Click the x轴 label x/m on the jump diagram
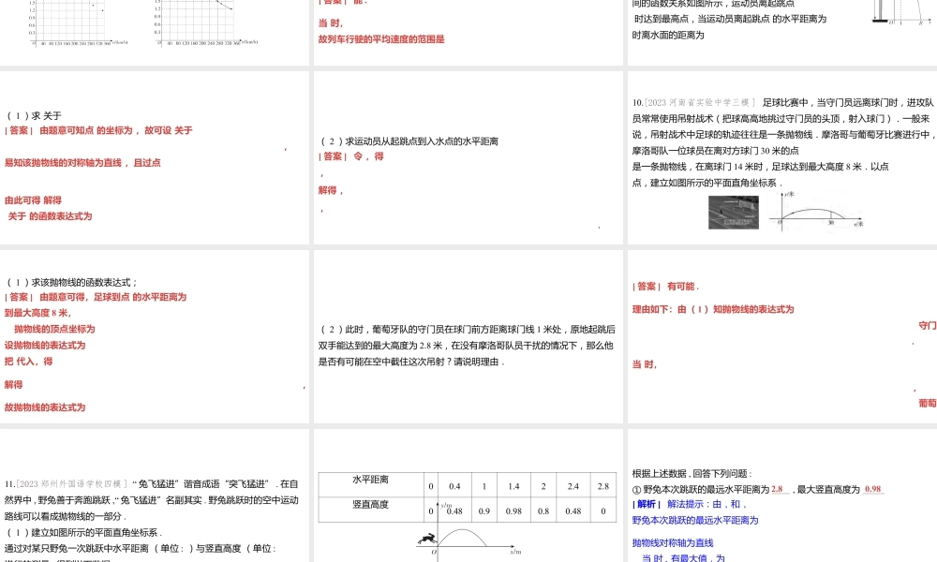The image size is (937, 562). point(517,551)
